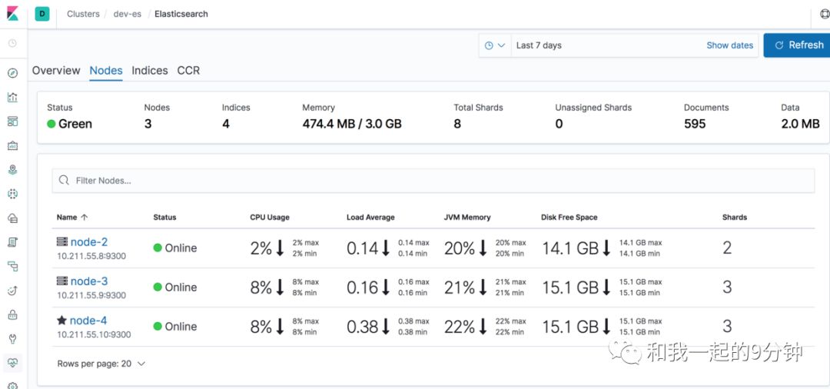Open the Recently viewed clock icon
Screen dimensions: 830x389
coord(12,43)
